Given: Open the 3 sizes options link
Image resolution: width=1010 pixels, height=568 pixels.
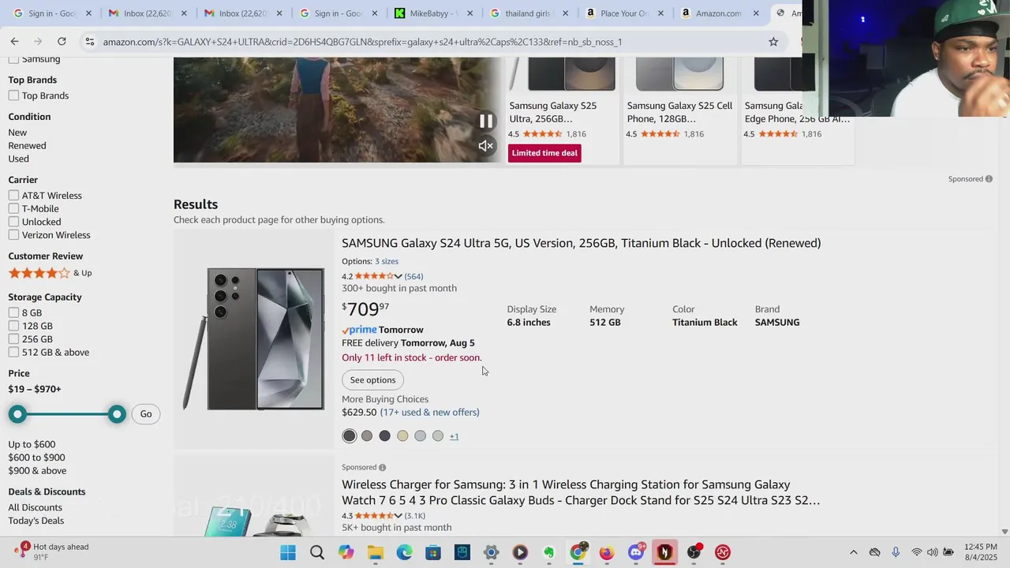Looking at the screenshot, I should click(x=387, y=261).
